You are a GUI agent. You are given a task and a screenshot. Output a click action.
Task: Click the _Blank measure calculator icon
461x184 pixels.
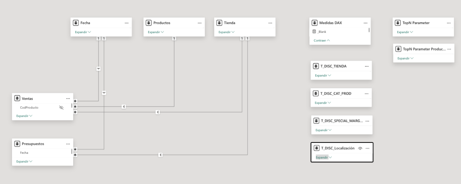[x=314, y=32]
